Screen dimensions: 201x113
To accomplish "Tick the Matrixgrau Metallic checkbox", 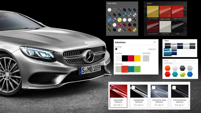I will pos(133,88).
